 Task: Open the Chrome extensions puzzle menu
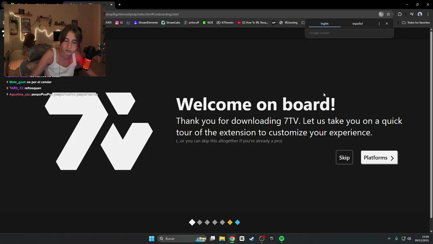click(x=400, y=14)
